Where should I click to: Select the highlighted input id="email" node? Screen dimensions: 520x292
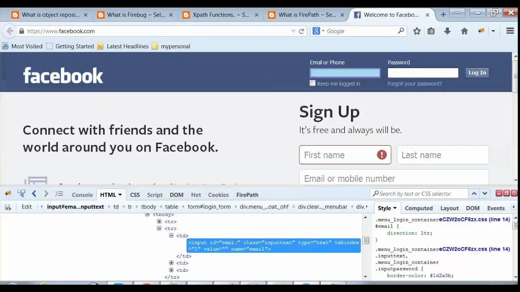point(273,245)
